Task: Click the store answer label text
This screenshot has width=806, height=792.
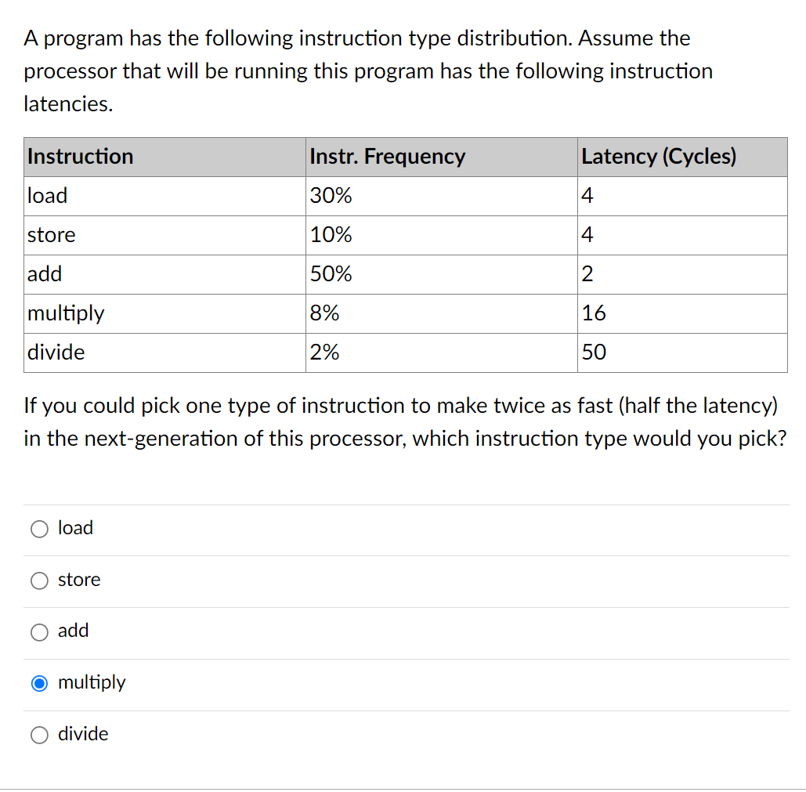Action: tap(80, 580)
